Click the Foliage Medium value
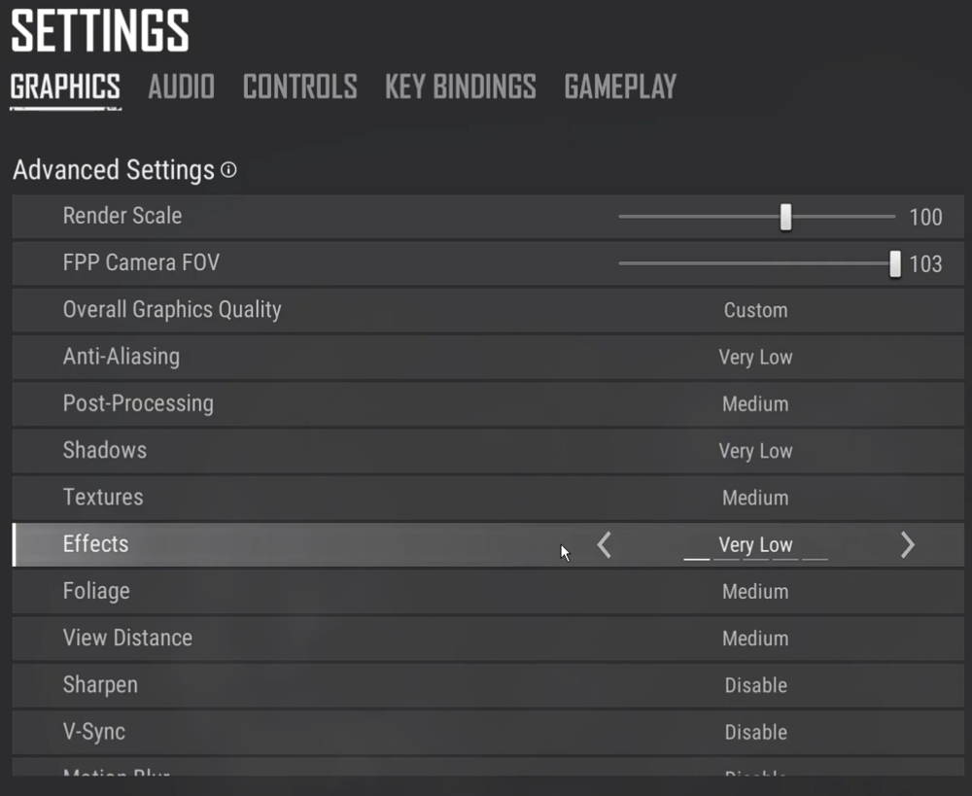The height and width of the screenshot is (796, 972). coord(755,592)
